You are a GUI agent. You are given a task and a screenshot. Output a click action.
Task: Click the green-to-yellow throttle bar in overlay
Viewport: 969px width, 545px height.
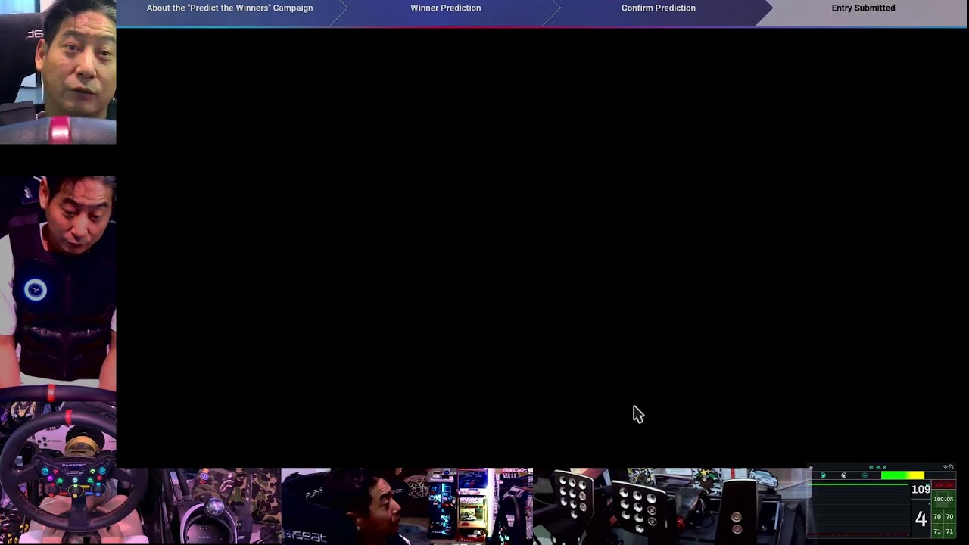coord(903,475)
